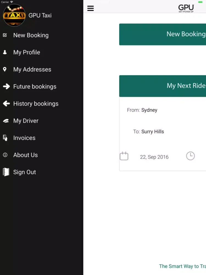Click the About Us info icon

click(5, 155)
